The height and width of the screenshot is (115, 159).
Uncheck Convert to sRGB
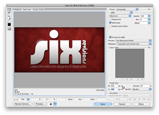pyautogui.click(x=110, y=37)
